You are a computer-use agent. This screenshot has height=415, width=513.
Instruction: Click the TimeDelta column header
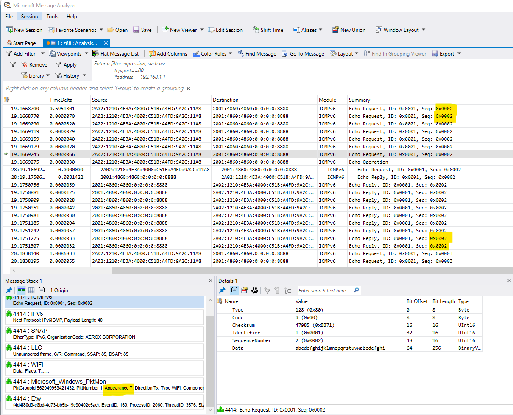pyautogui.click(x=69, y=100)
